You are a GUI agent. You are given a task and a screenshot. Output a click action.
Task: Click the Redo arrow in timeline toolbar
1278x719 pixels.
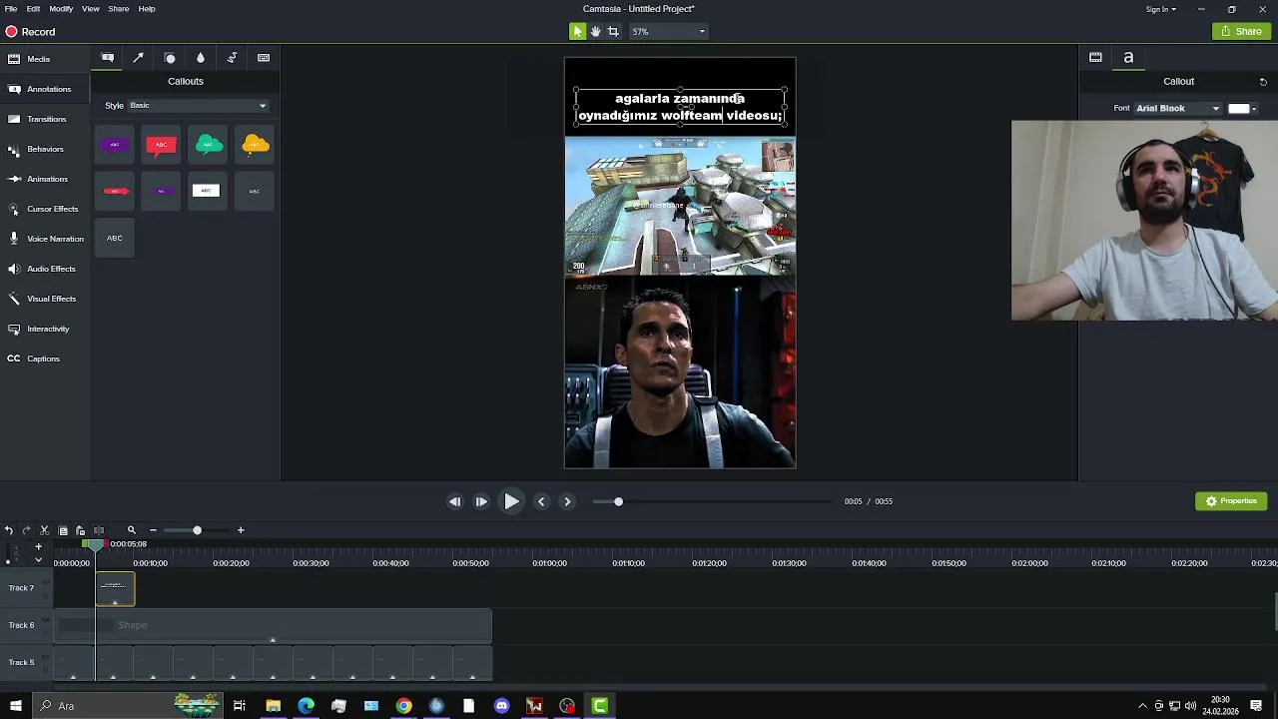tap(26, 530)
